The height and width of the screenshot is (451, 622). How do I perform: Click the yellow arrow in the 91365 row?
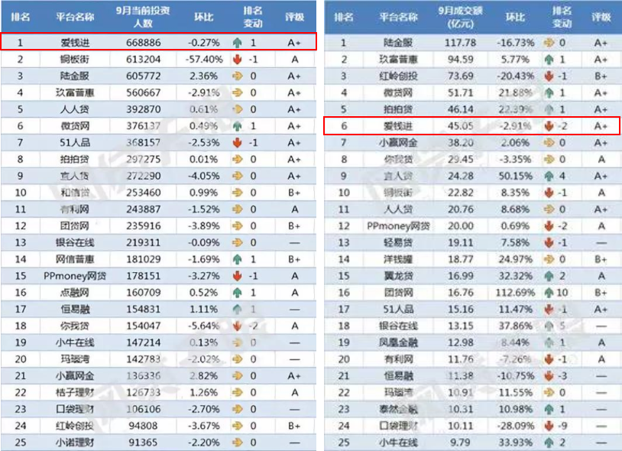(237, 443)
